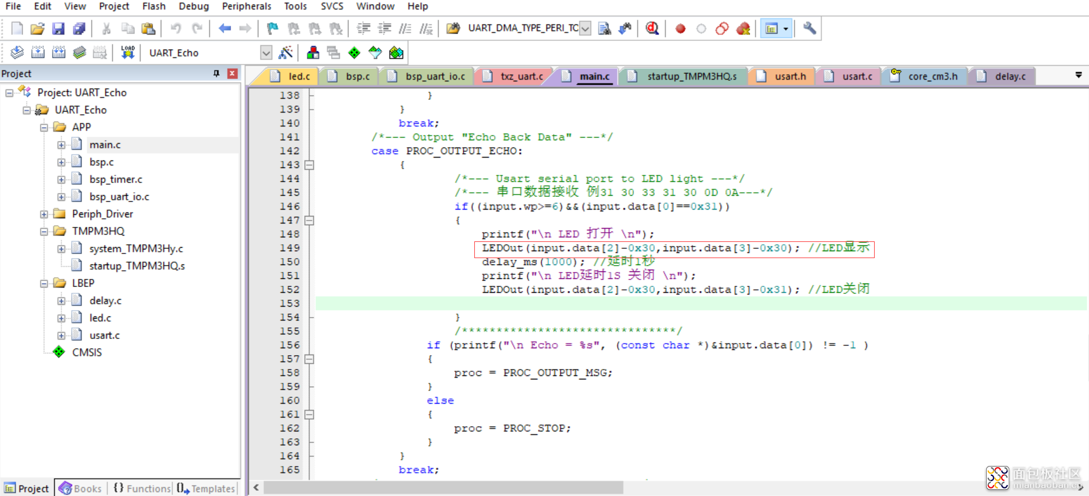Switch to the startup_TMPM3HQ.s editor tab
The width and height of the screenshot is (1089, 496).
[x=683, y=76]
